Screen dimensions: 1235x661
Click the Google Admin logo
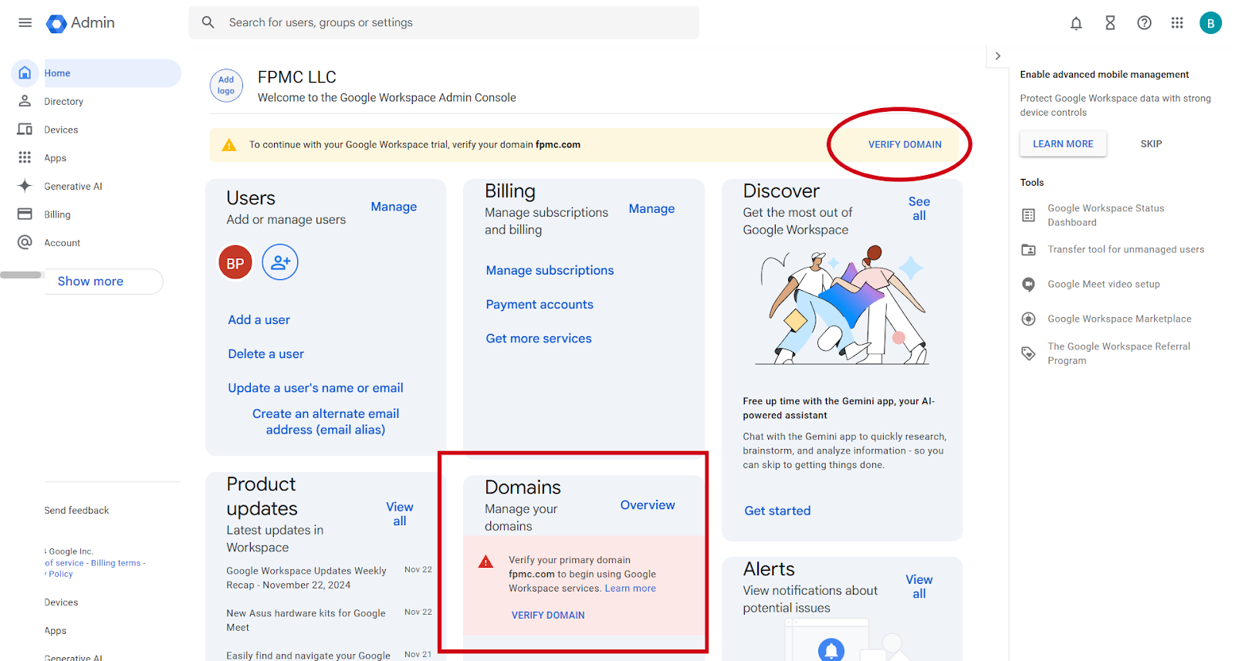pyautogui.click(x=80, y=23)
